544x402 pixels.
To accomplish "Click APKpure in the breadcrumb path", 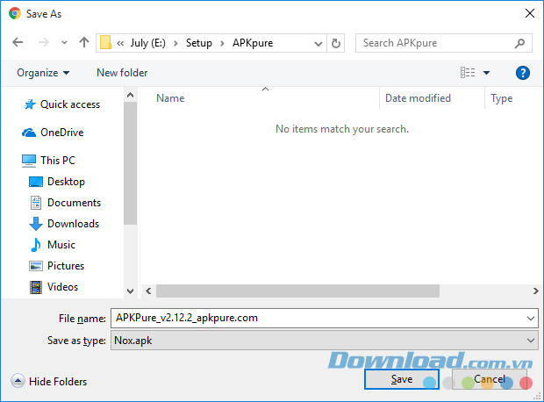I will 253,43.
